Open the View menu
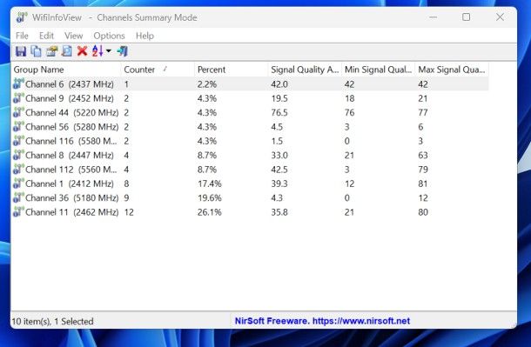The height and width of the screenshot is (347, 531). coord(73,36)
